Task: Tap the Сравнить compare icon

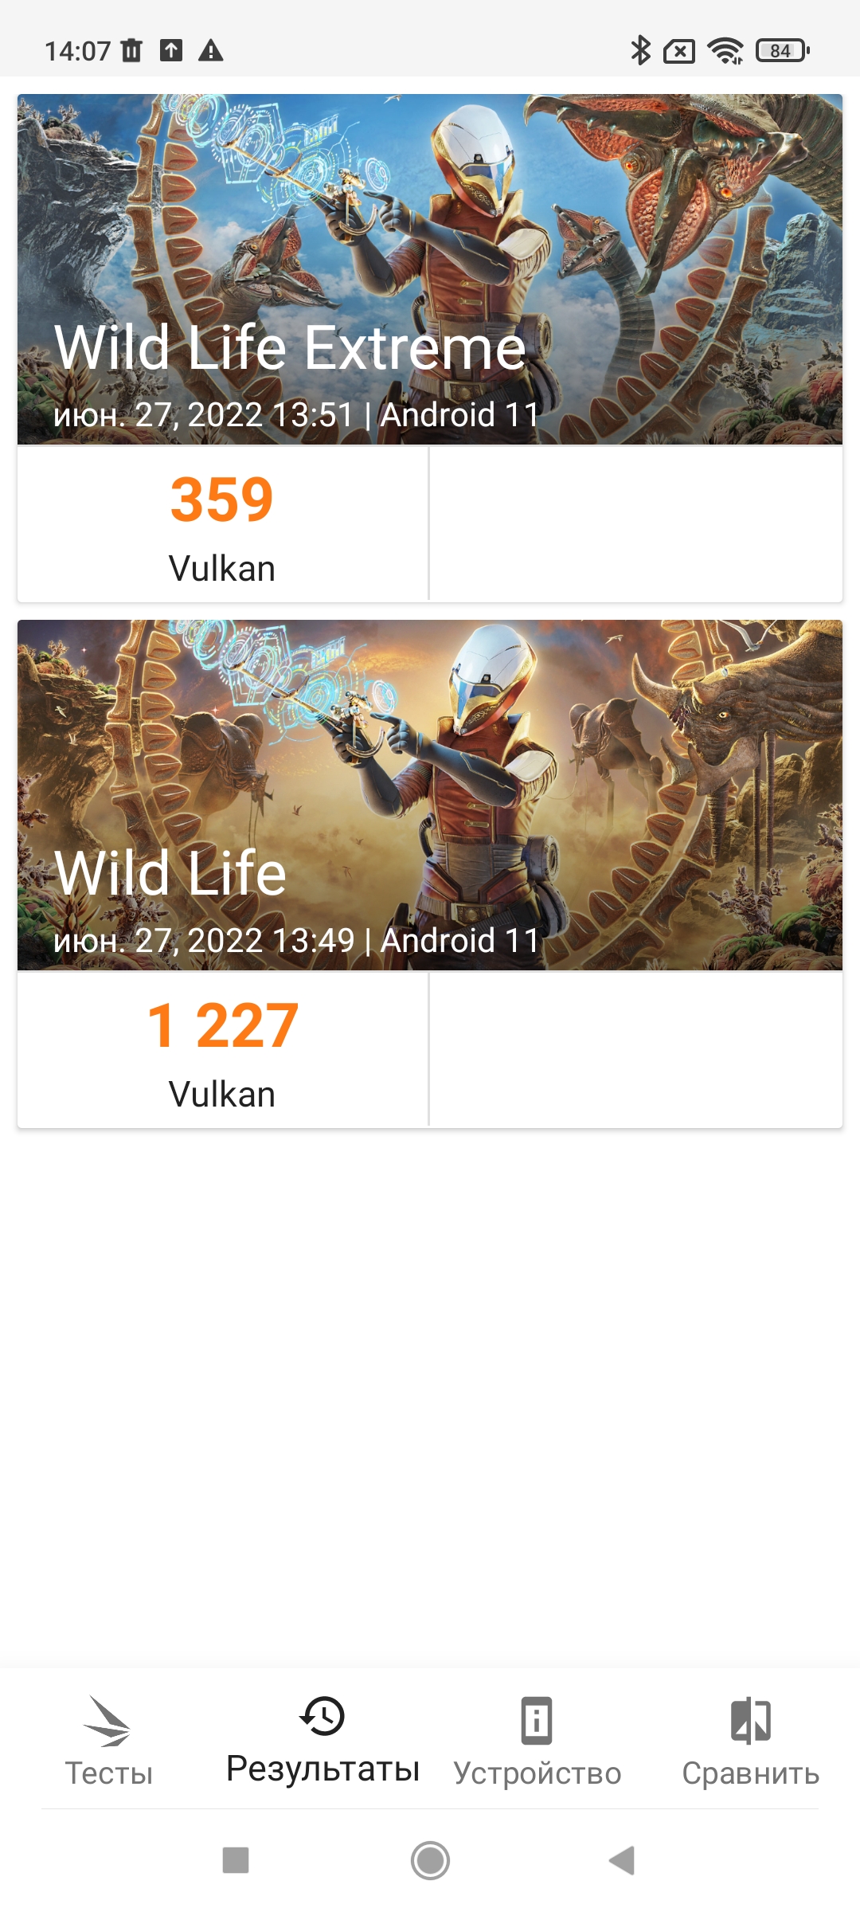Action: (x=751, y=1721)
